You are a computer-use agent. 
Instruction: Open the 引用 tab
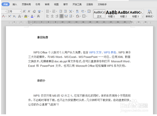tap(38, 4)
